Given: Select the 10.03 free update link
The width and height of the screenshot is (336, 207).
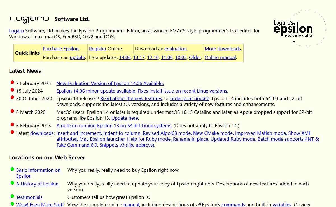Looking at the screenshot, I should coord(181,57).
